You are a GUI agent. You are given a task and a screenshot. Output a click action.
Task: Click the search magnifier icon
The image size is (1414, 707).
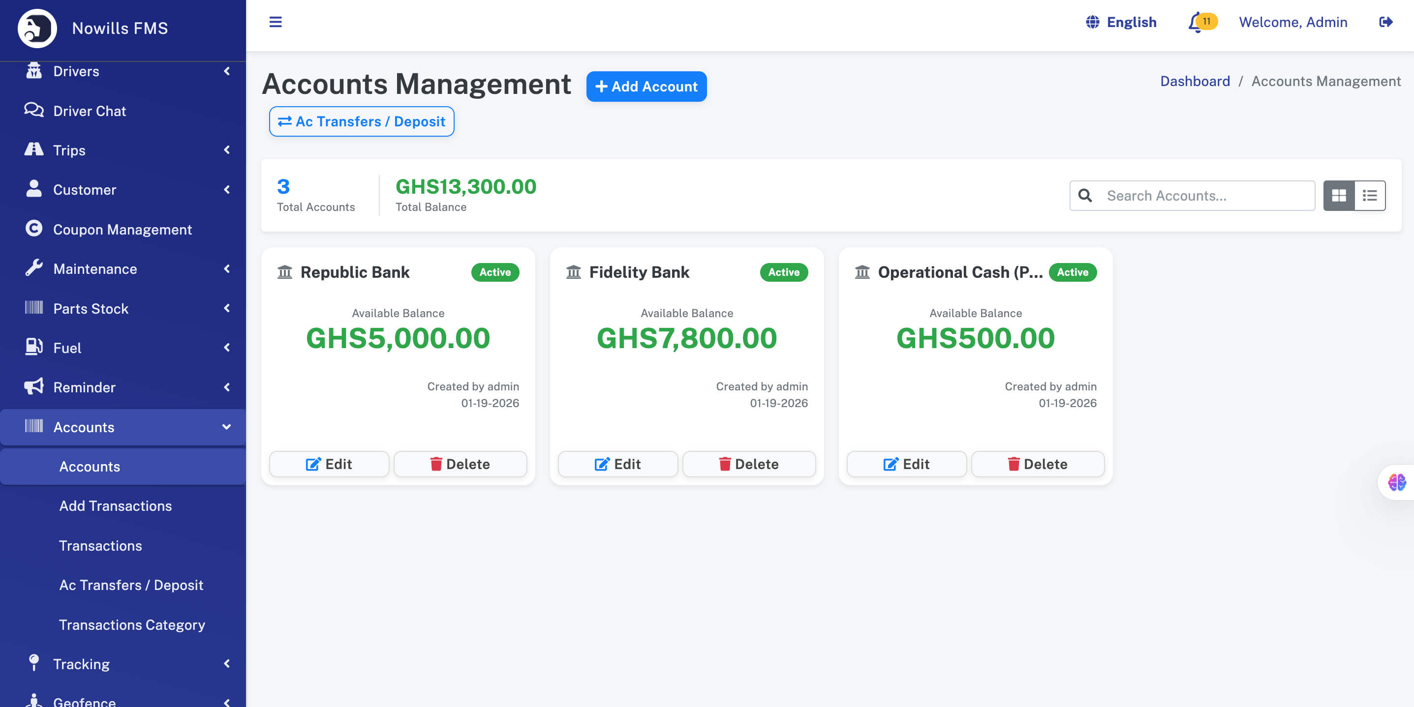pos(1085,196)
